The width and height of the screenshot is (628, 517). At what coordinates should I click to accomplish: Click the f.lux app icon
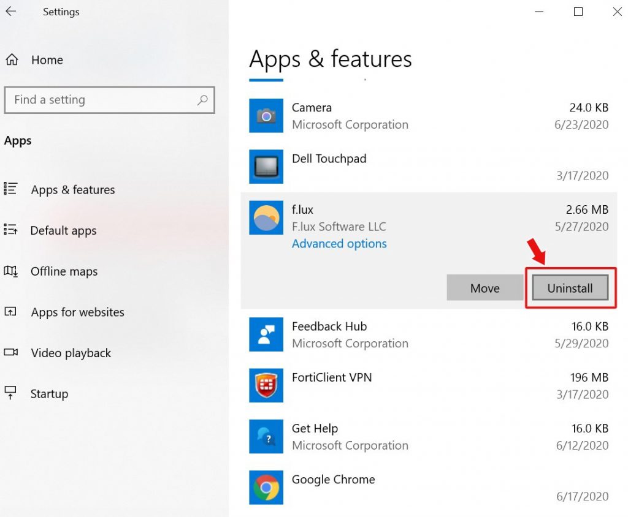tap(266, 217)
